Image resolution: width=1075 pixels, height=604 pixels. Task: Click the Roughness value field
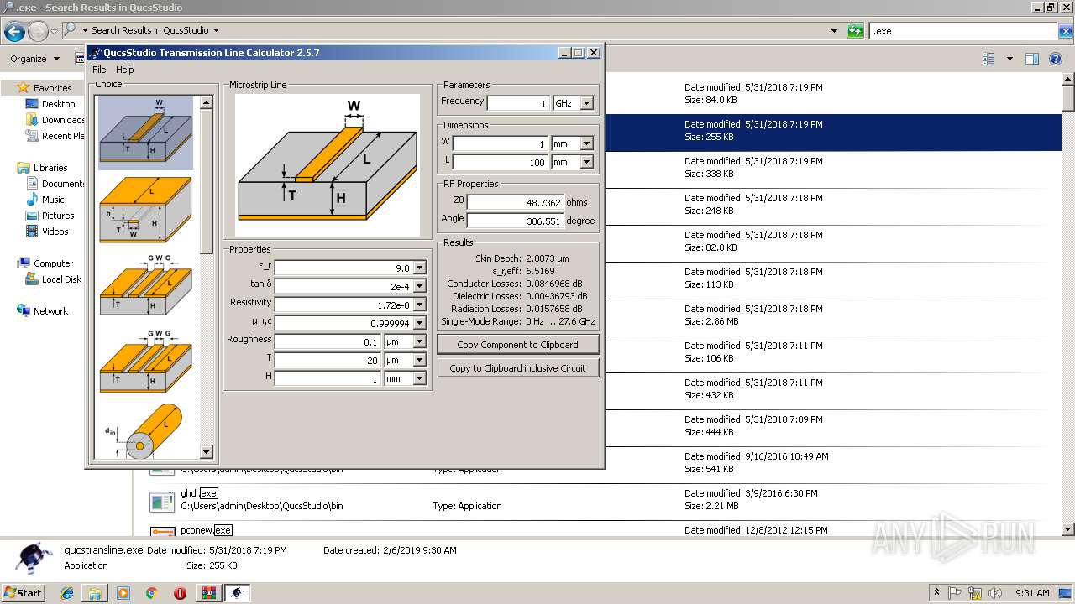(328, 341)
